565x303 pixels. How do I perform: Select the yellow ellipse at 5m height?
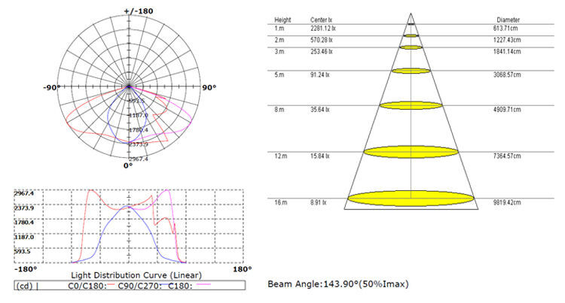click(x=411, y=71)
